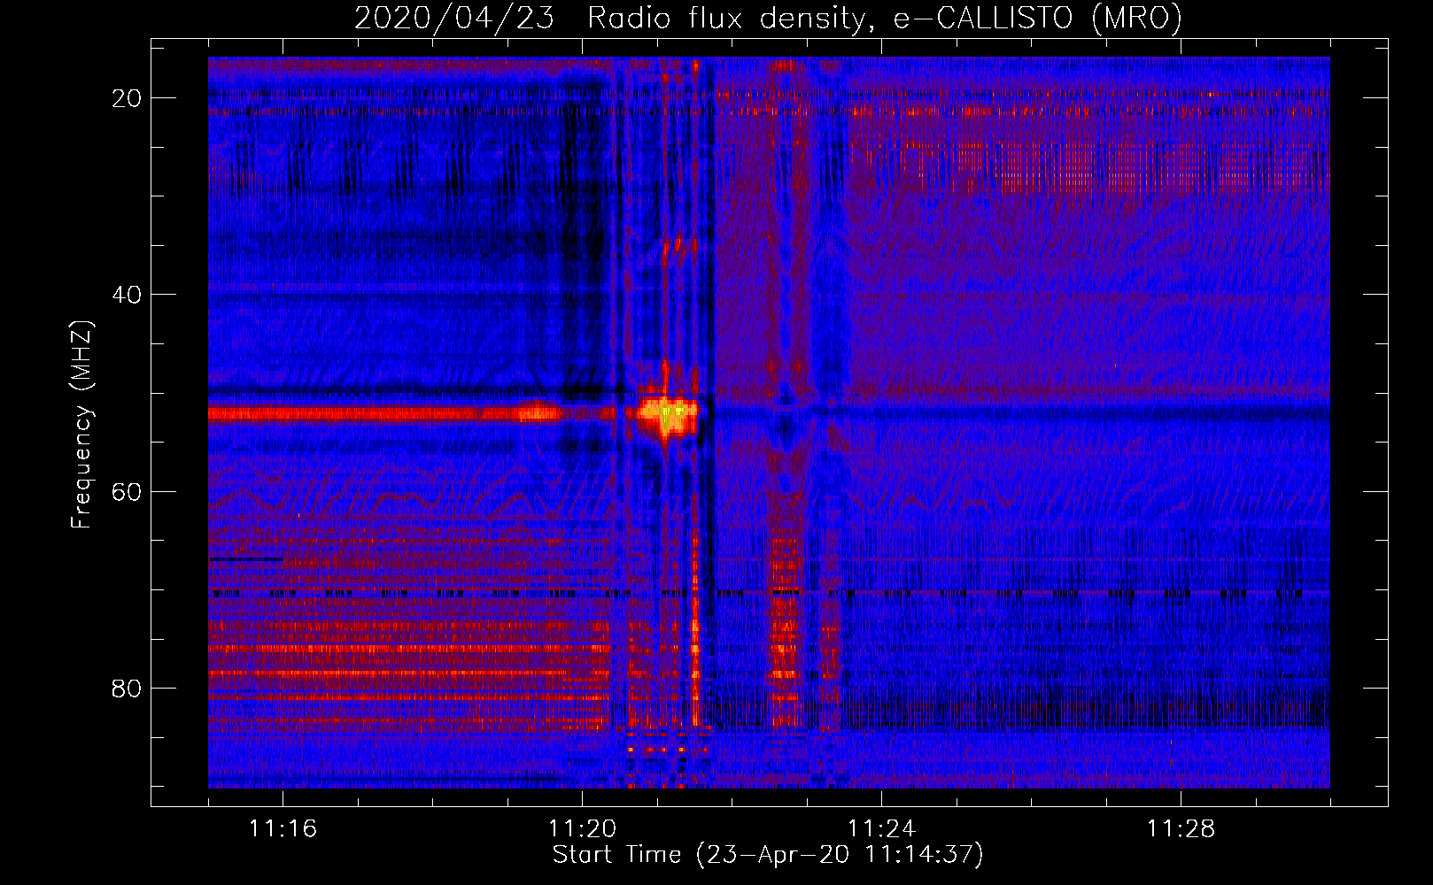Click the "Frequency (MHZ)" y-axis label
1433x885 pixels.
81,424
